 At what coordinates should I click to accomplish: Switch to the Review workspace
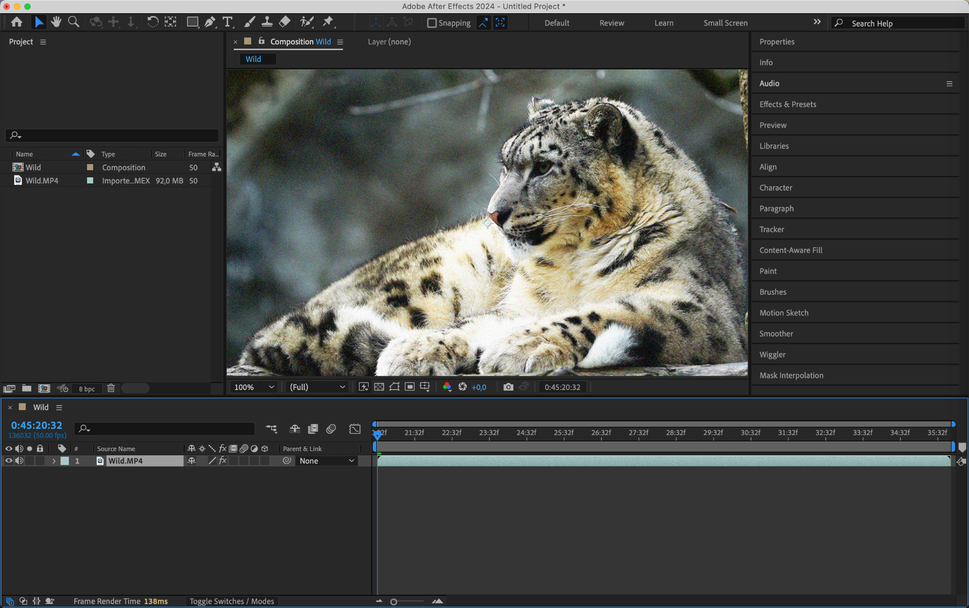pos(611,23)
